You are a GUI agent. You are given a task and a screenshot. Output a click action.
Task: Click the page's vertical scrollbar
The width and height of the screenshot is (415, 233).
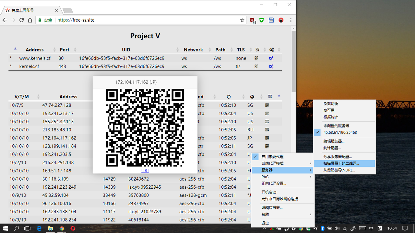tap(293, 61)
